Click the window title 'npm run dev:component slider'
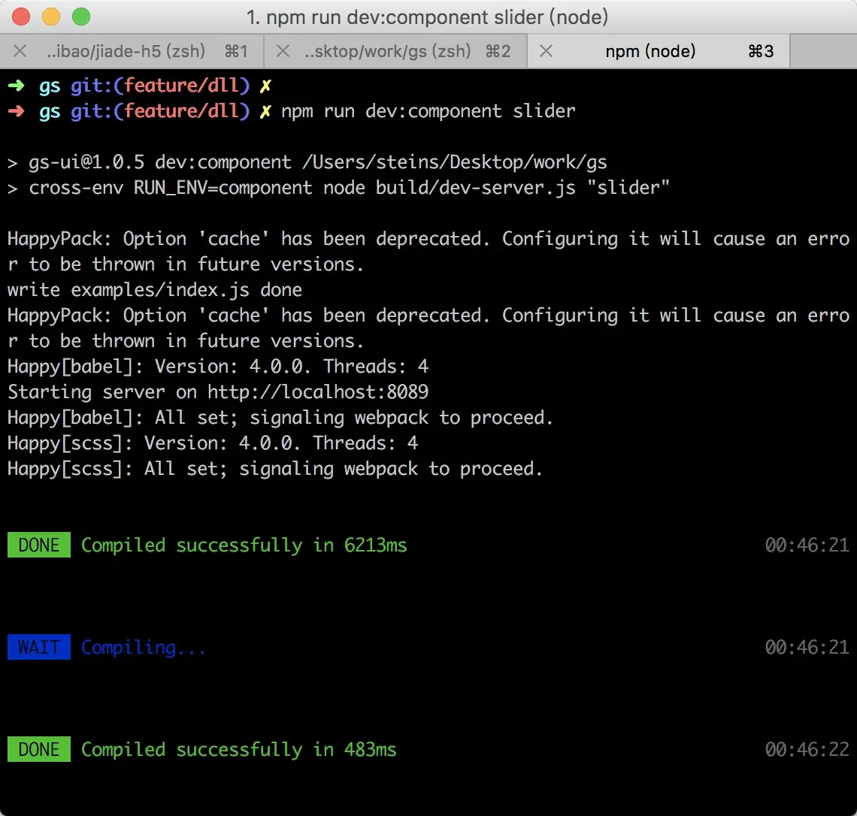The height and width of the screenshot is (816, 857). tap(428, 17)
